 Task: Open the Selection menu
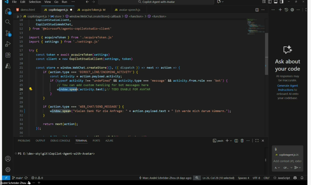click(x=35, y=2)
